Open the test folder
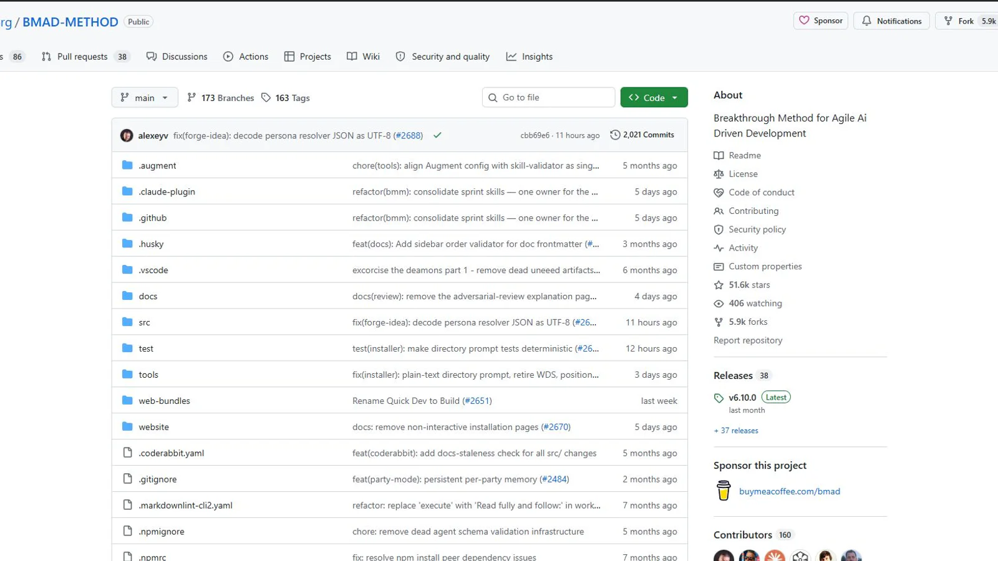 [146, 348]
